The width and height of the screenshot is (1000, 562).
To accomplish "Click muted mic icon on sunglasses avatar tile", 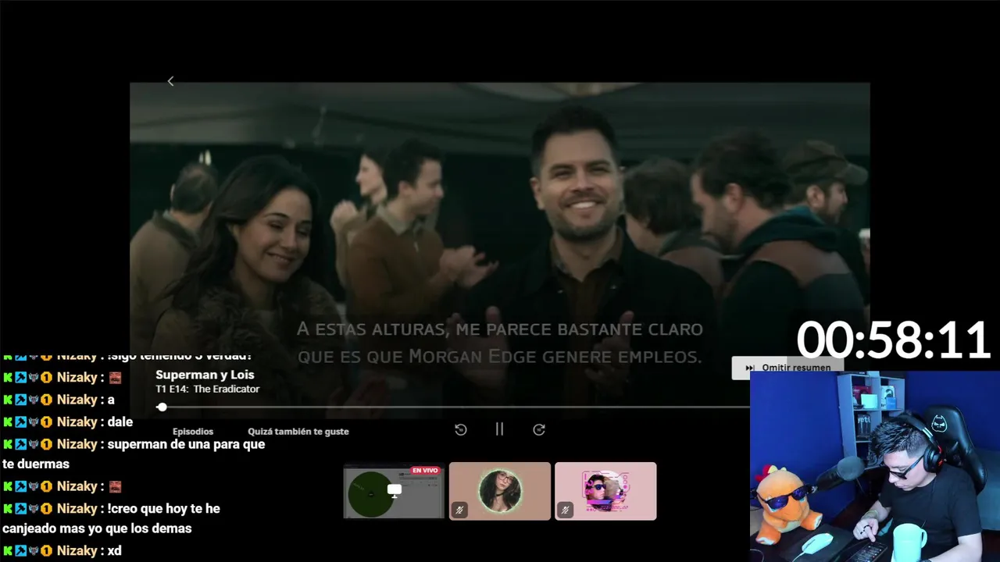I will click(x=565, y=510).
